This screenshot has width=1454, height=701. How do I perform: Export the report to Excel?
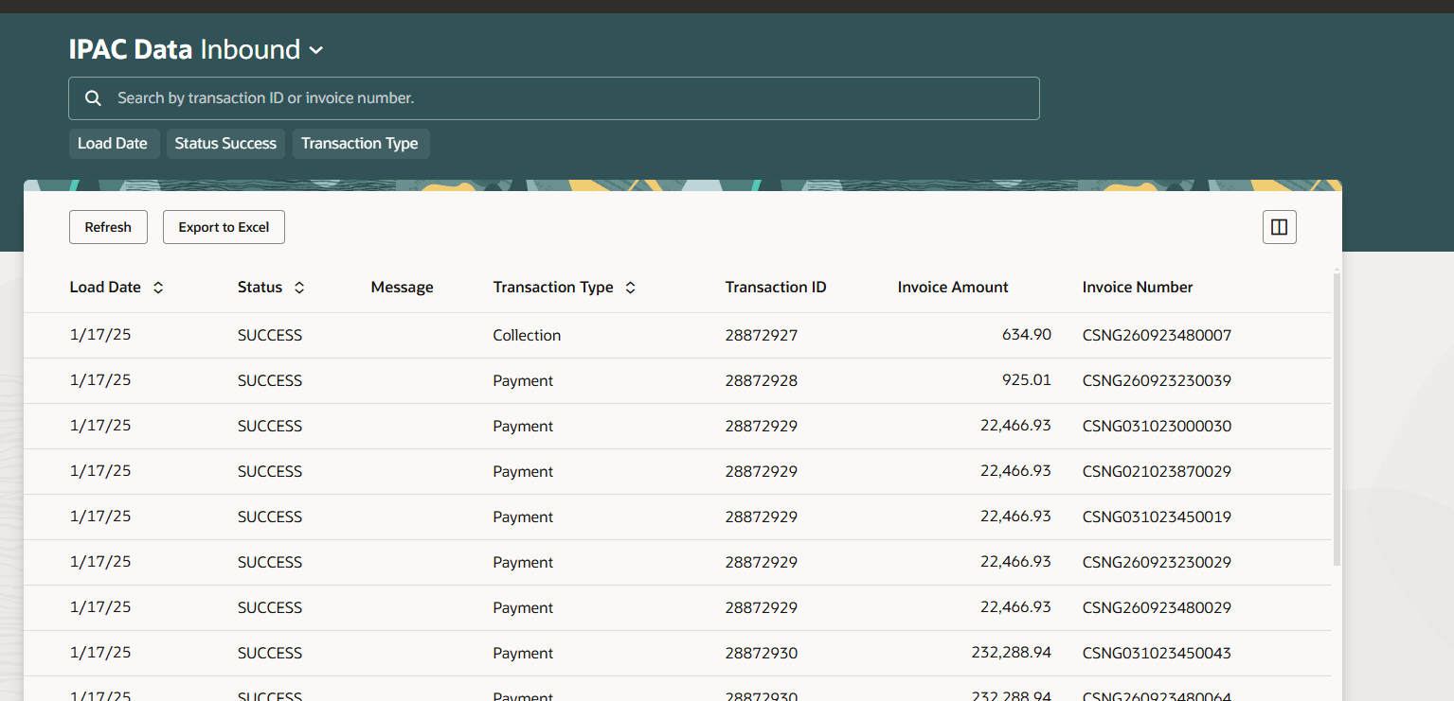[x=224, y=226]
